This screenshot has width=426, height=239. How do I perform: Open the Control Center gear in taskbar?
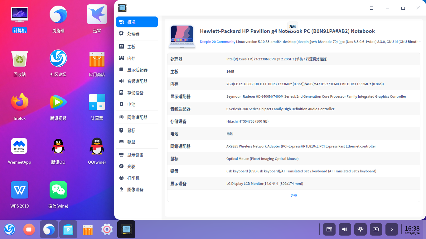(x=107, y=229)
